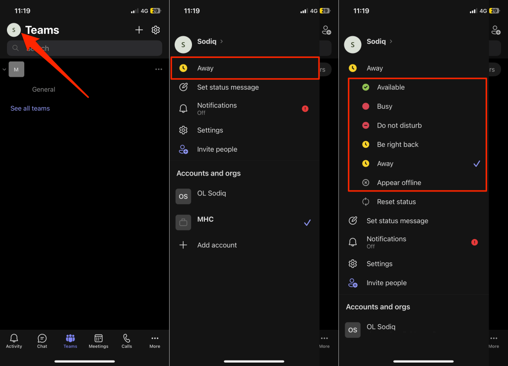Tap the gear icon in right panel list
The image size is (508, 366).
click(353, 264)
